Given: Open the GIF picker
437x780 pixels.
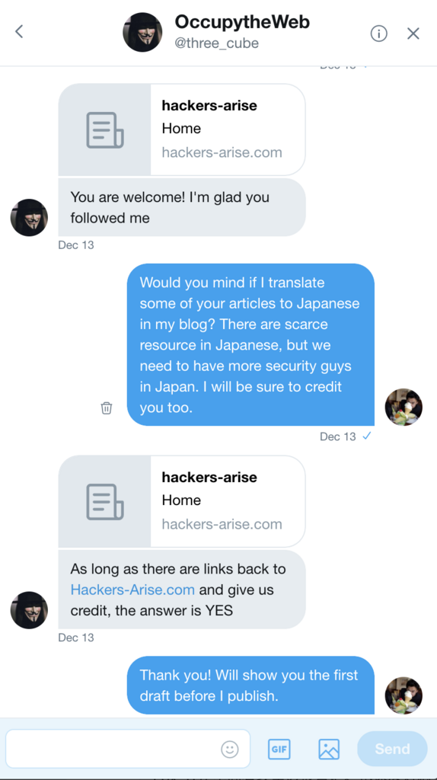Looking at the screenshot, I should click(279, 749).
